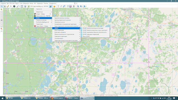Expand the Global Forest submenu
Image resolution: width=178 pixels, height=100 pixels.
(43, 12)
